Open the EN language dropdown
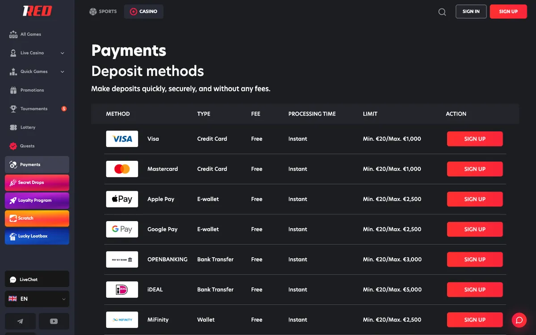The image size is (536, 335). pos(37,299)
